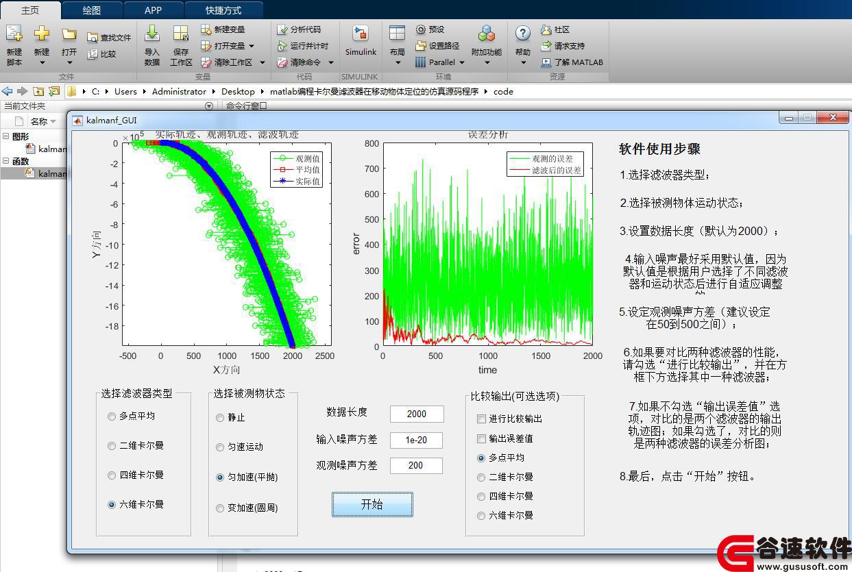This screenshot has height=572, width=852.
Task: Click the browse for folder icon
Action: (54, 91)
